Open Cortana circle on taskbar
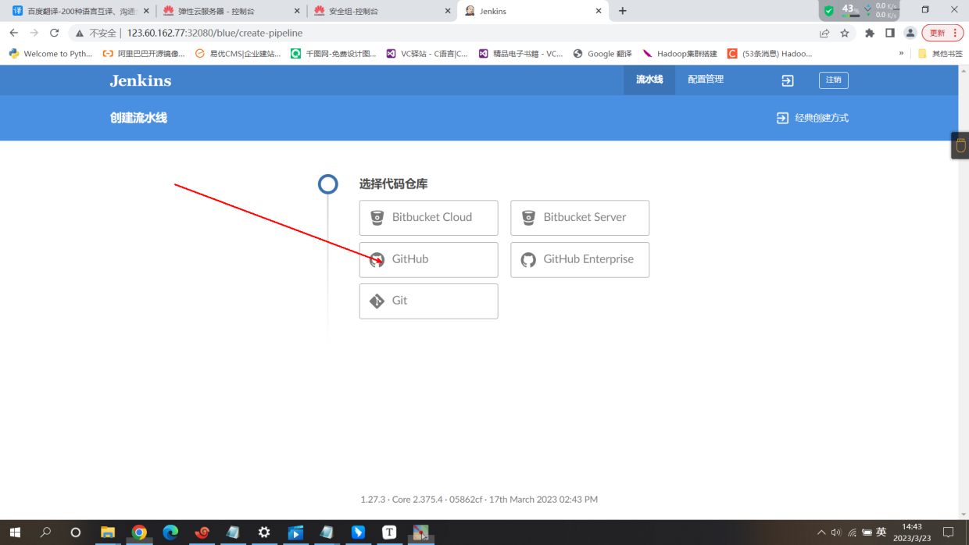 click(x=76, y=533)
